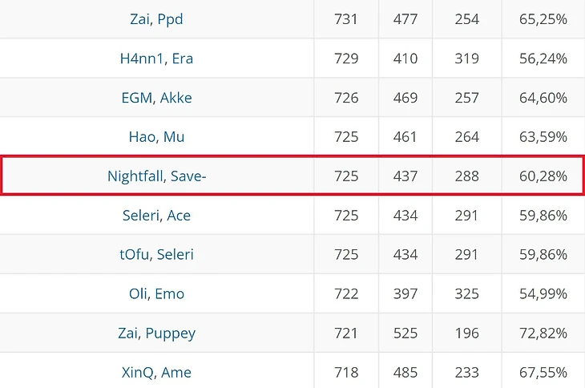
Task: Open the H4nn1, Era link
Action: pos(156,59)
